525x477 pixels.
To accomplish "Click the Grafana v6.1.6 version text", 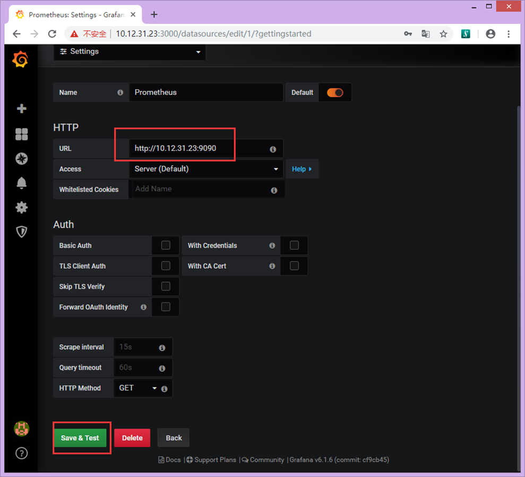I will (x=339, y=459).
